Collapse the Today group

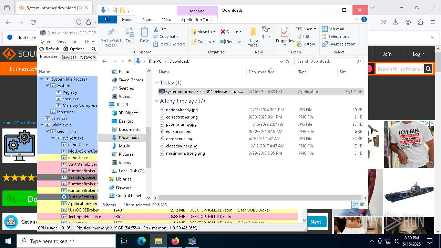(x=157, y=83)
